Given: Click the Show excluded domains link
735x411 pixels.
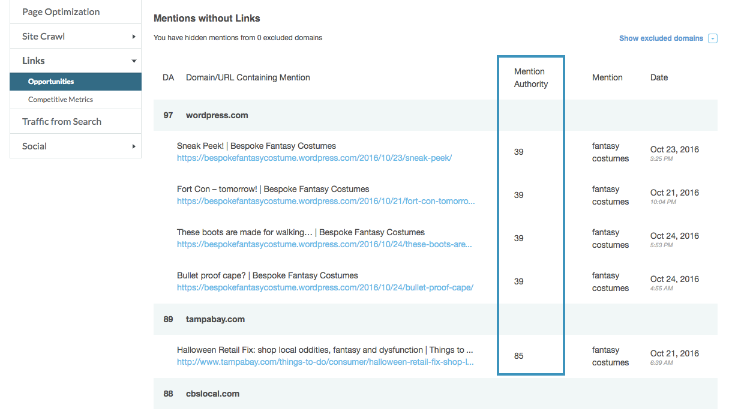Looking at the screenshot, I should (661, 38).
